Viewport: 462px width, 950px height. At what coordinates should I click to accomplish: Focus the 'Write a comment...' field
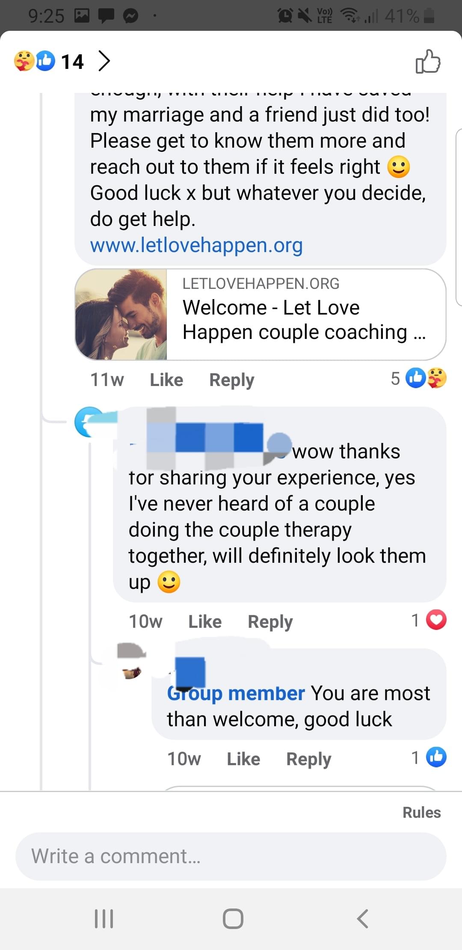coord(231,856)
